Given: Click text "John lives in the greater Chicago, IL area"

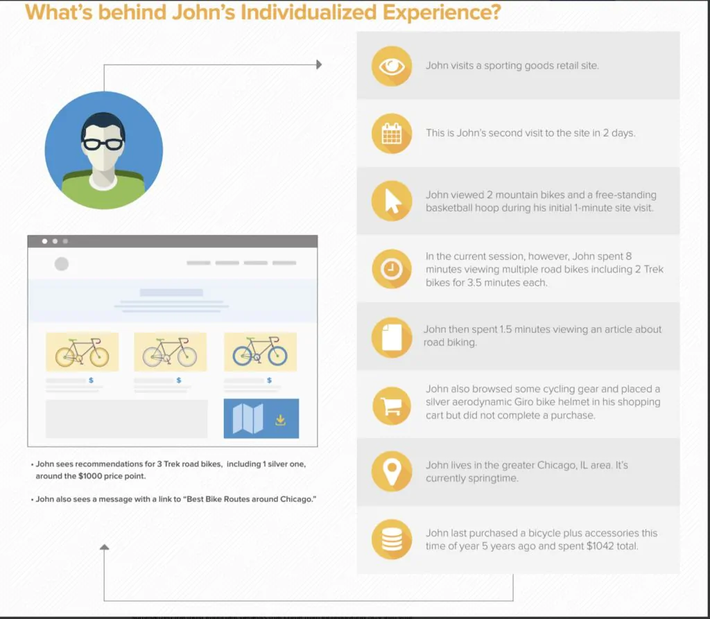Looking at the screenshot, I should 518,465.
